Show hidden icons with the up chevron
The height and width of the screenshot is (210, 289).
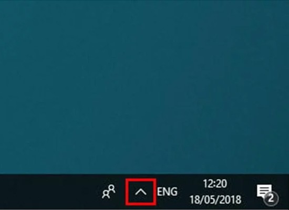tap(141, 192)
